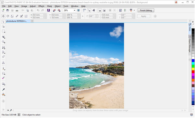This screenshot has height=118, width=195.
Task: Select the Paint brush tool in the toolbox
Action: (3, 69)
